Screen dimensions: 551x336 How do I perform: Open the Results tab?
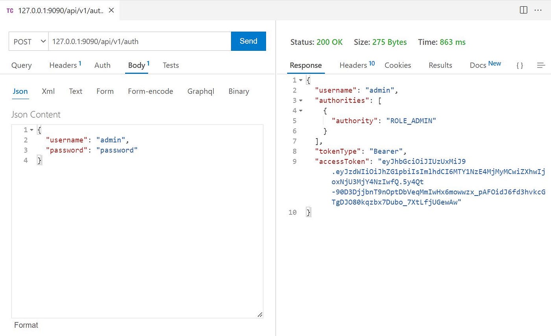pyautogui.click(x=440, y=65)
